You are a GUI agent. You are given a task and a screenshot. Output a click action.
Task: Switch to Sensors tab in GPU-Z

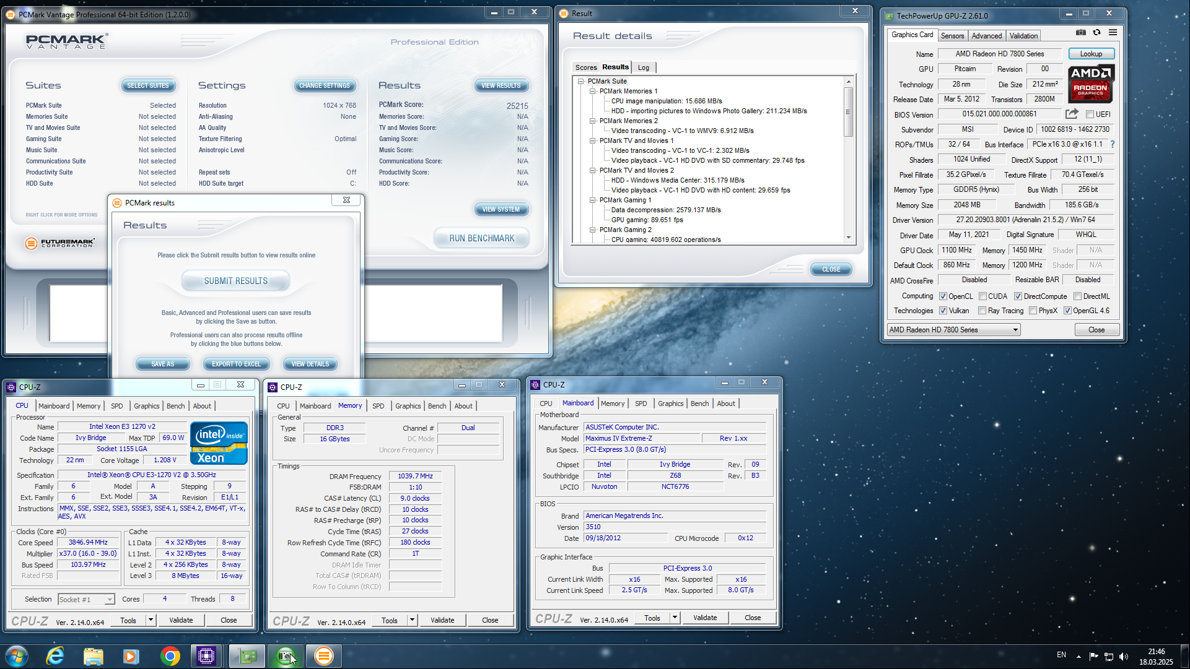[952, 36]
